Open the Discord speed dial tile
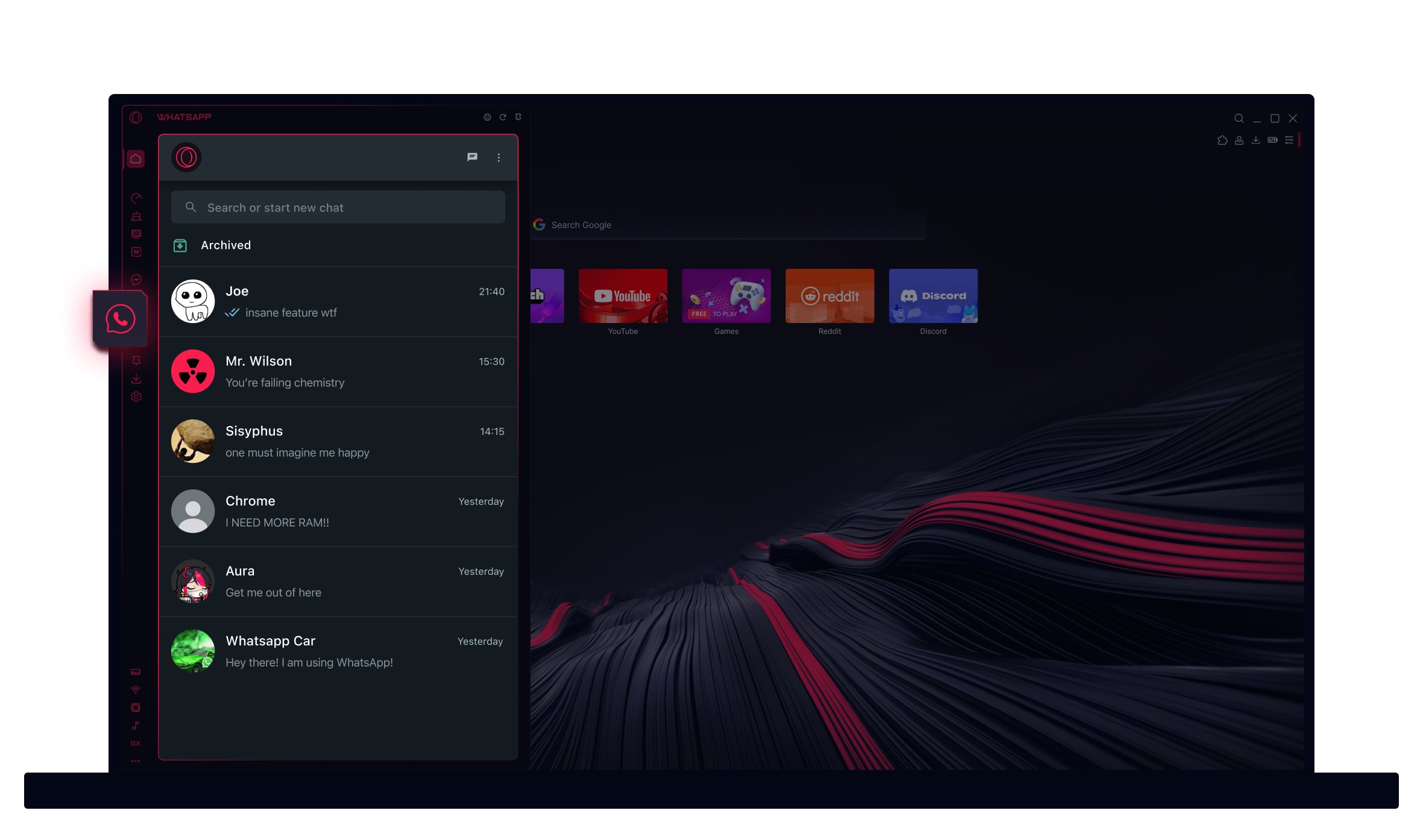 tap(933, 296)
